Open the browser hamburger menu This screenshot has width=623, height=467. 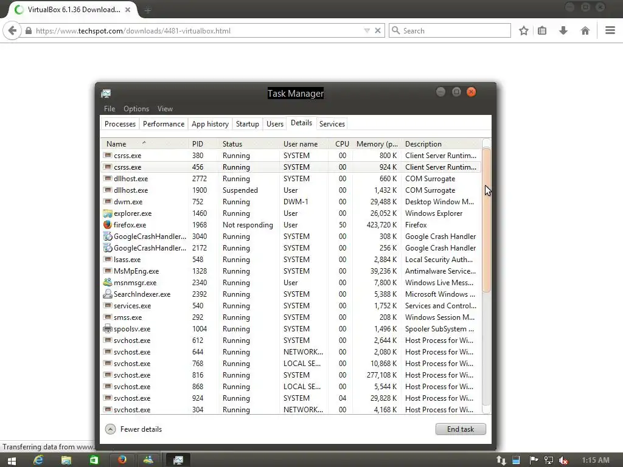[610, 30]
